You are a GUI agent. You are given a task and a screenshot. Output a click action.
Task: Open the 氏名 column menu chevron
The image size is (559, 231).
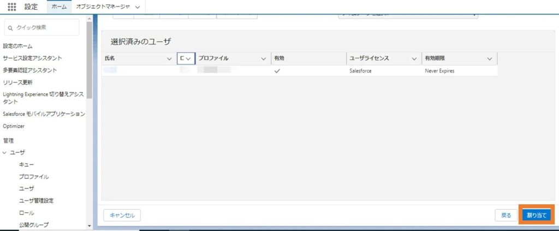click(x=169, y=59)
